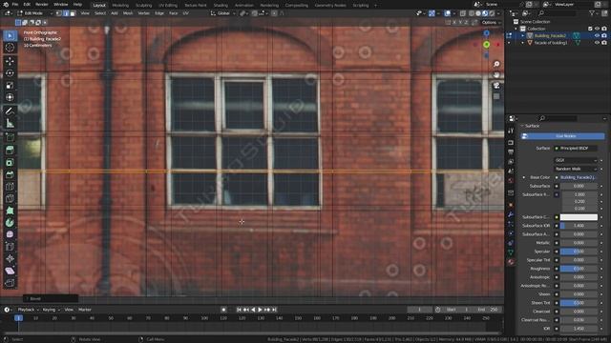Select the Rotate tool
The image size is (611, 343).
point(10,73)
